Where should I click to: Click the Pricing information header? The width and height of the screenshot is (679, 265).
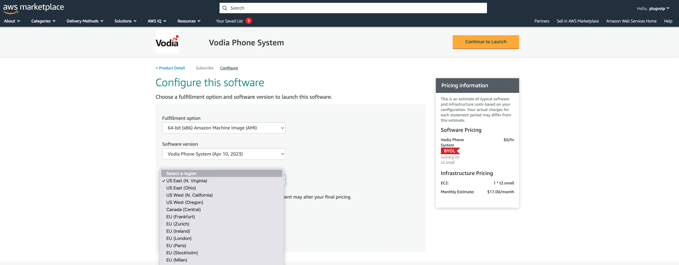[x=477, y=85]
